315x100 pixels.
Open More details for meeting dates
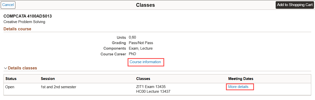click(238, 87)
